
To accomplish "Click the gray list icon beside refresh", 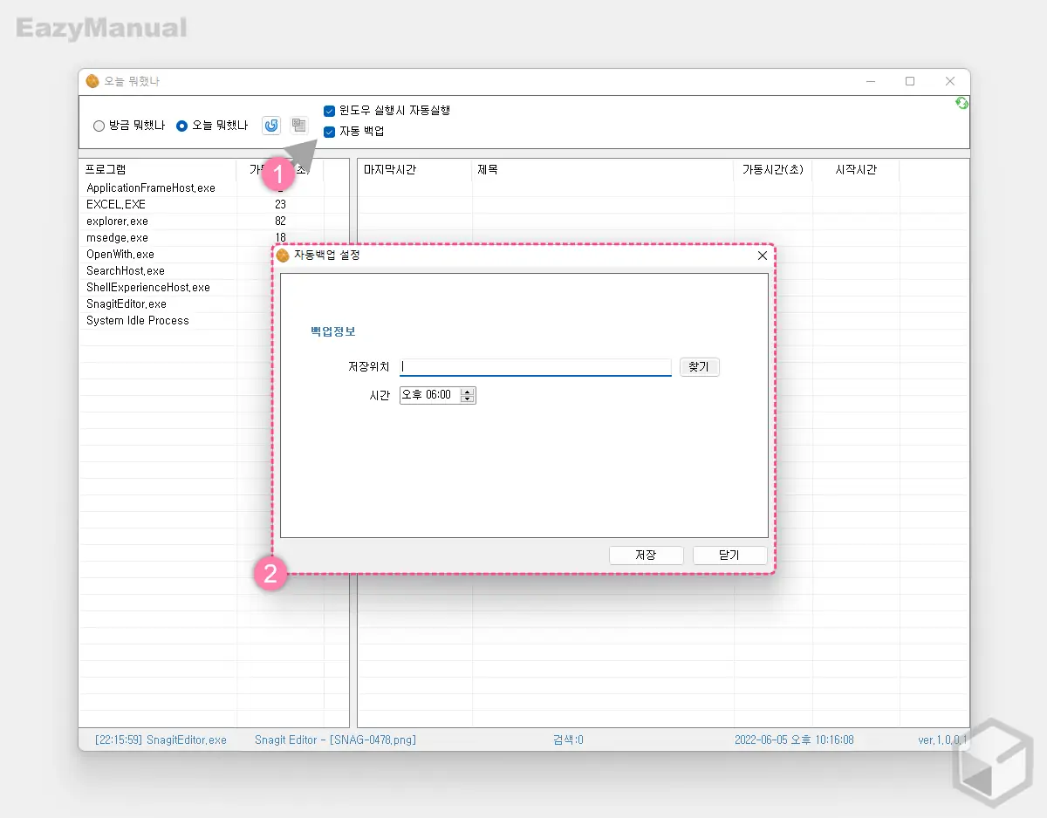I will (298, 126).
